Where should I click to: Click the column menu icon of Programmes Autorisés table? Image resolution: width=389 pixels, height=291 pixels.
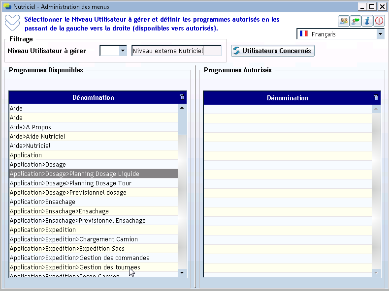coord(376,98)
